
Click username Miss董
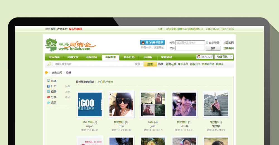[184, 126]
